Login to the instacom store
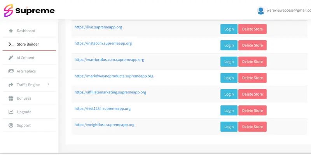The image size is (311, 155). (229, 45)
